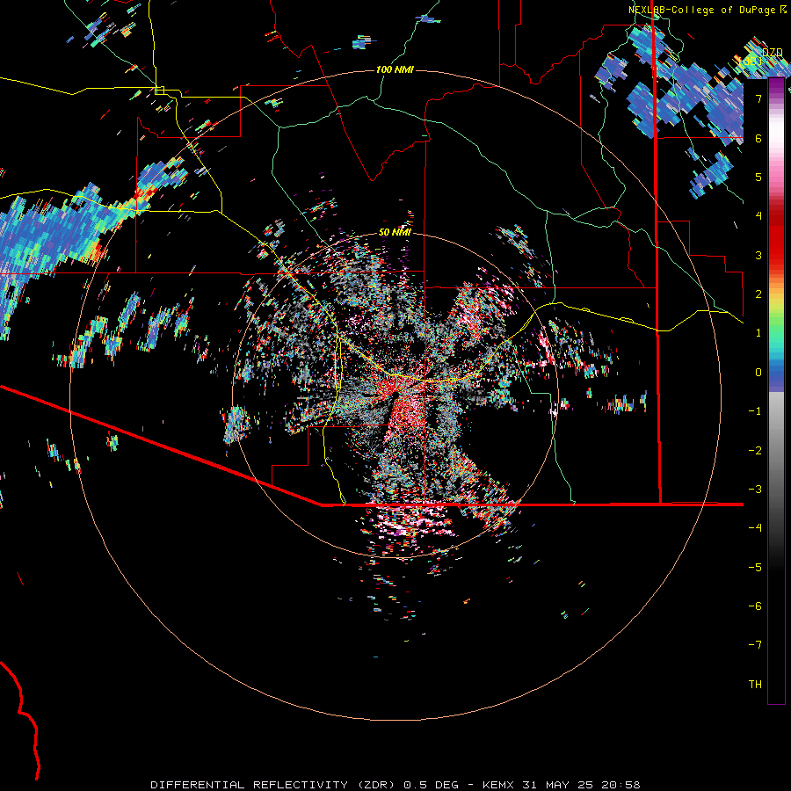Image resolution: width=791 pixels, height=791 pixels.
Task: Click the 3 value on the color scale
Action: click(758, 255)
